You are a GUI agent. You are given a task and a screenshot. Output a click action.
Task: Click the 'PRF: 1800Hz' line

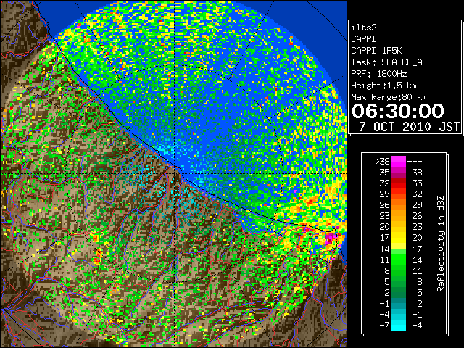[x=379, y=74]
